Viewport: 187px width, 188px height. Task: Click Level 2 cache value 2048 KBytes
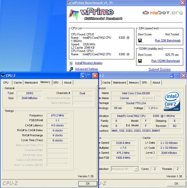pyautogui.click(x=169, y=153)
